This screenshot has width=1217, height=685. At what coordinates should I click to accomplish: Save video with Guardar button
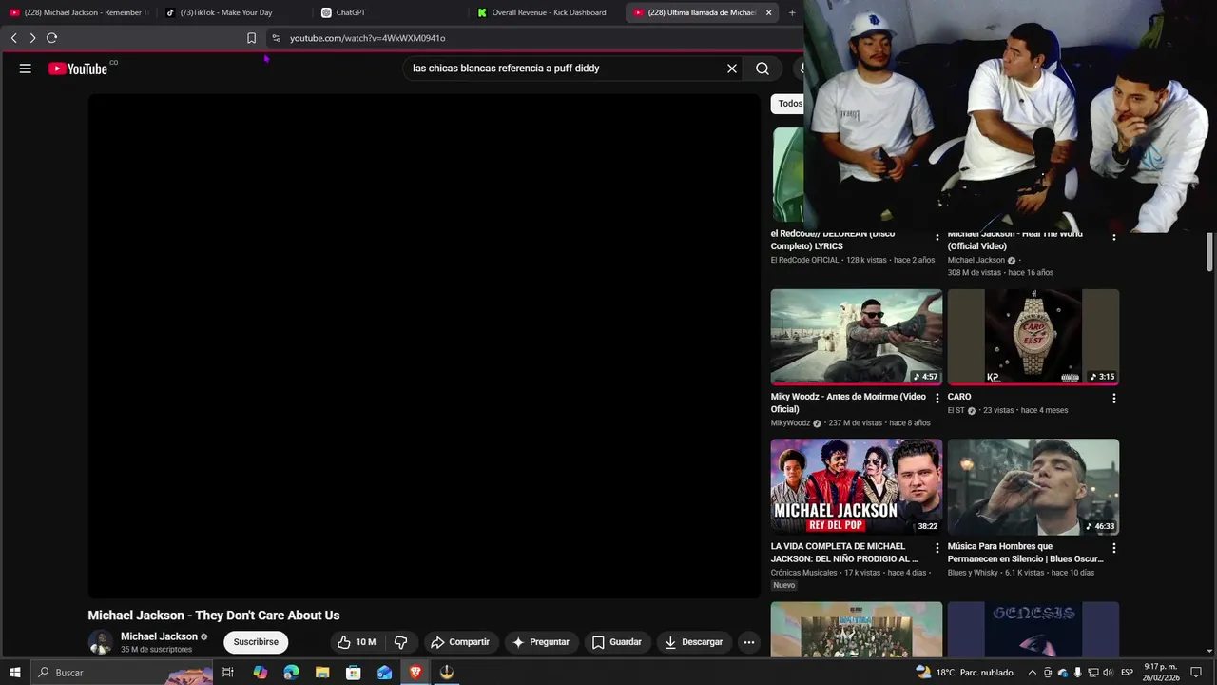(x=617, y=642)
